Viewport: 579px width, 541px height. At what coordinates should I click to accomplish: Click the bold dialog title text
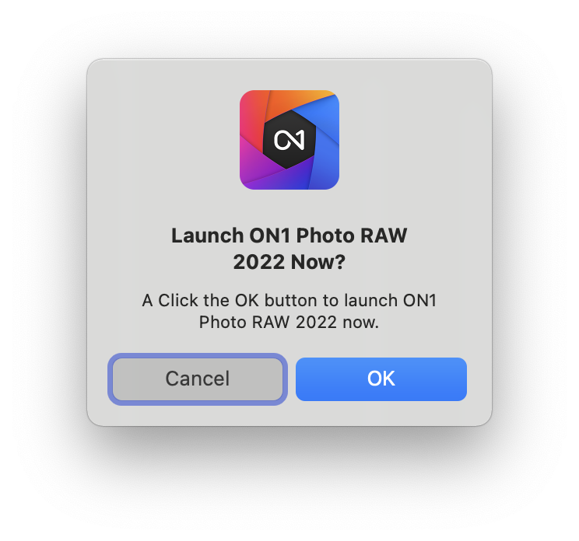click(289, 249)
